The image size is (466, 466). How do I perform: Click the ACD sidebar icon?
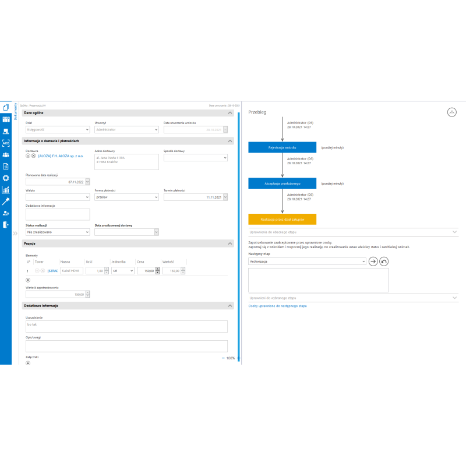tap(6, 143)
